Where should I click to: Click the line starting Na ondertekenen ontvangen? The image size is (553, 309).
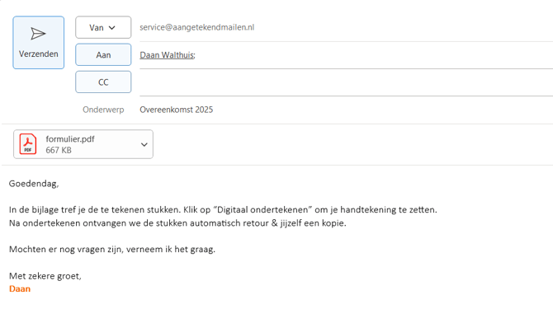(177, 223)
